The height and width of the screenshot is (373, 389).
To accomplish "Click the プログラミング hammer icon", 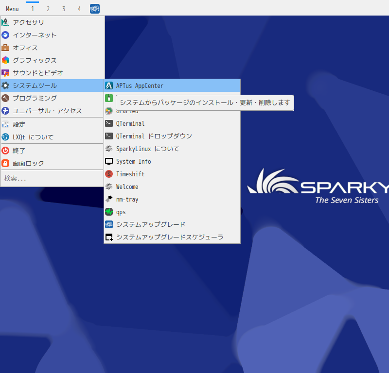I will [x=5, y=98].
